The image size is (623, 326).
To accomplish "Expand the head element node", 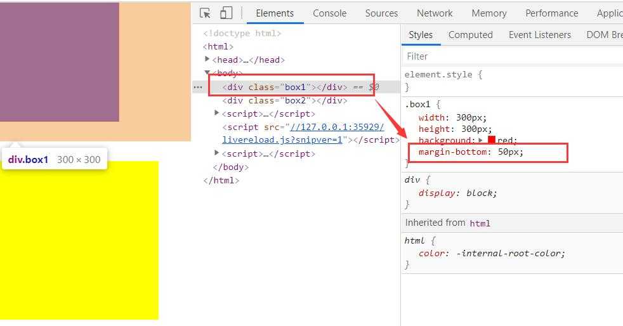I will click(207, 59).
